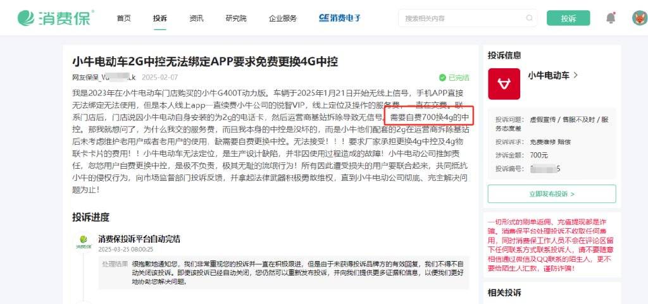Click the 消费保 avatar in complaint progress
The height and width of the screenshot is (304, 648).
(x=84, y=241)
